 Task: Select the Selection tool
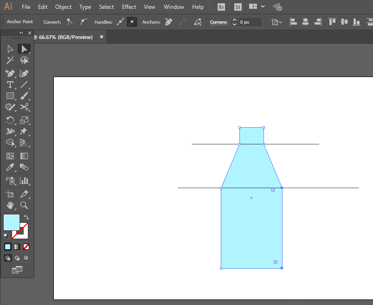point(10,49)
